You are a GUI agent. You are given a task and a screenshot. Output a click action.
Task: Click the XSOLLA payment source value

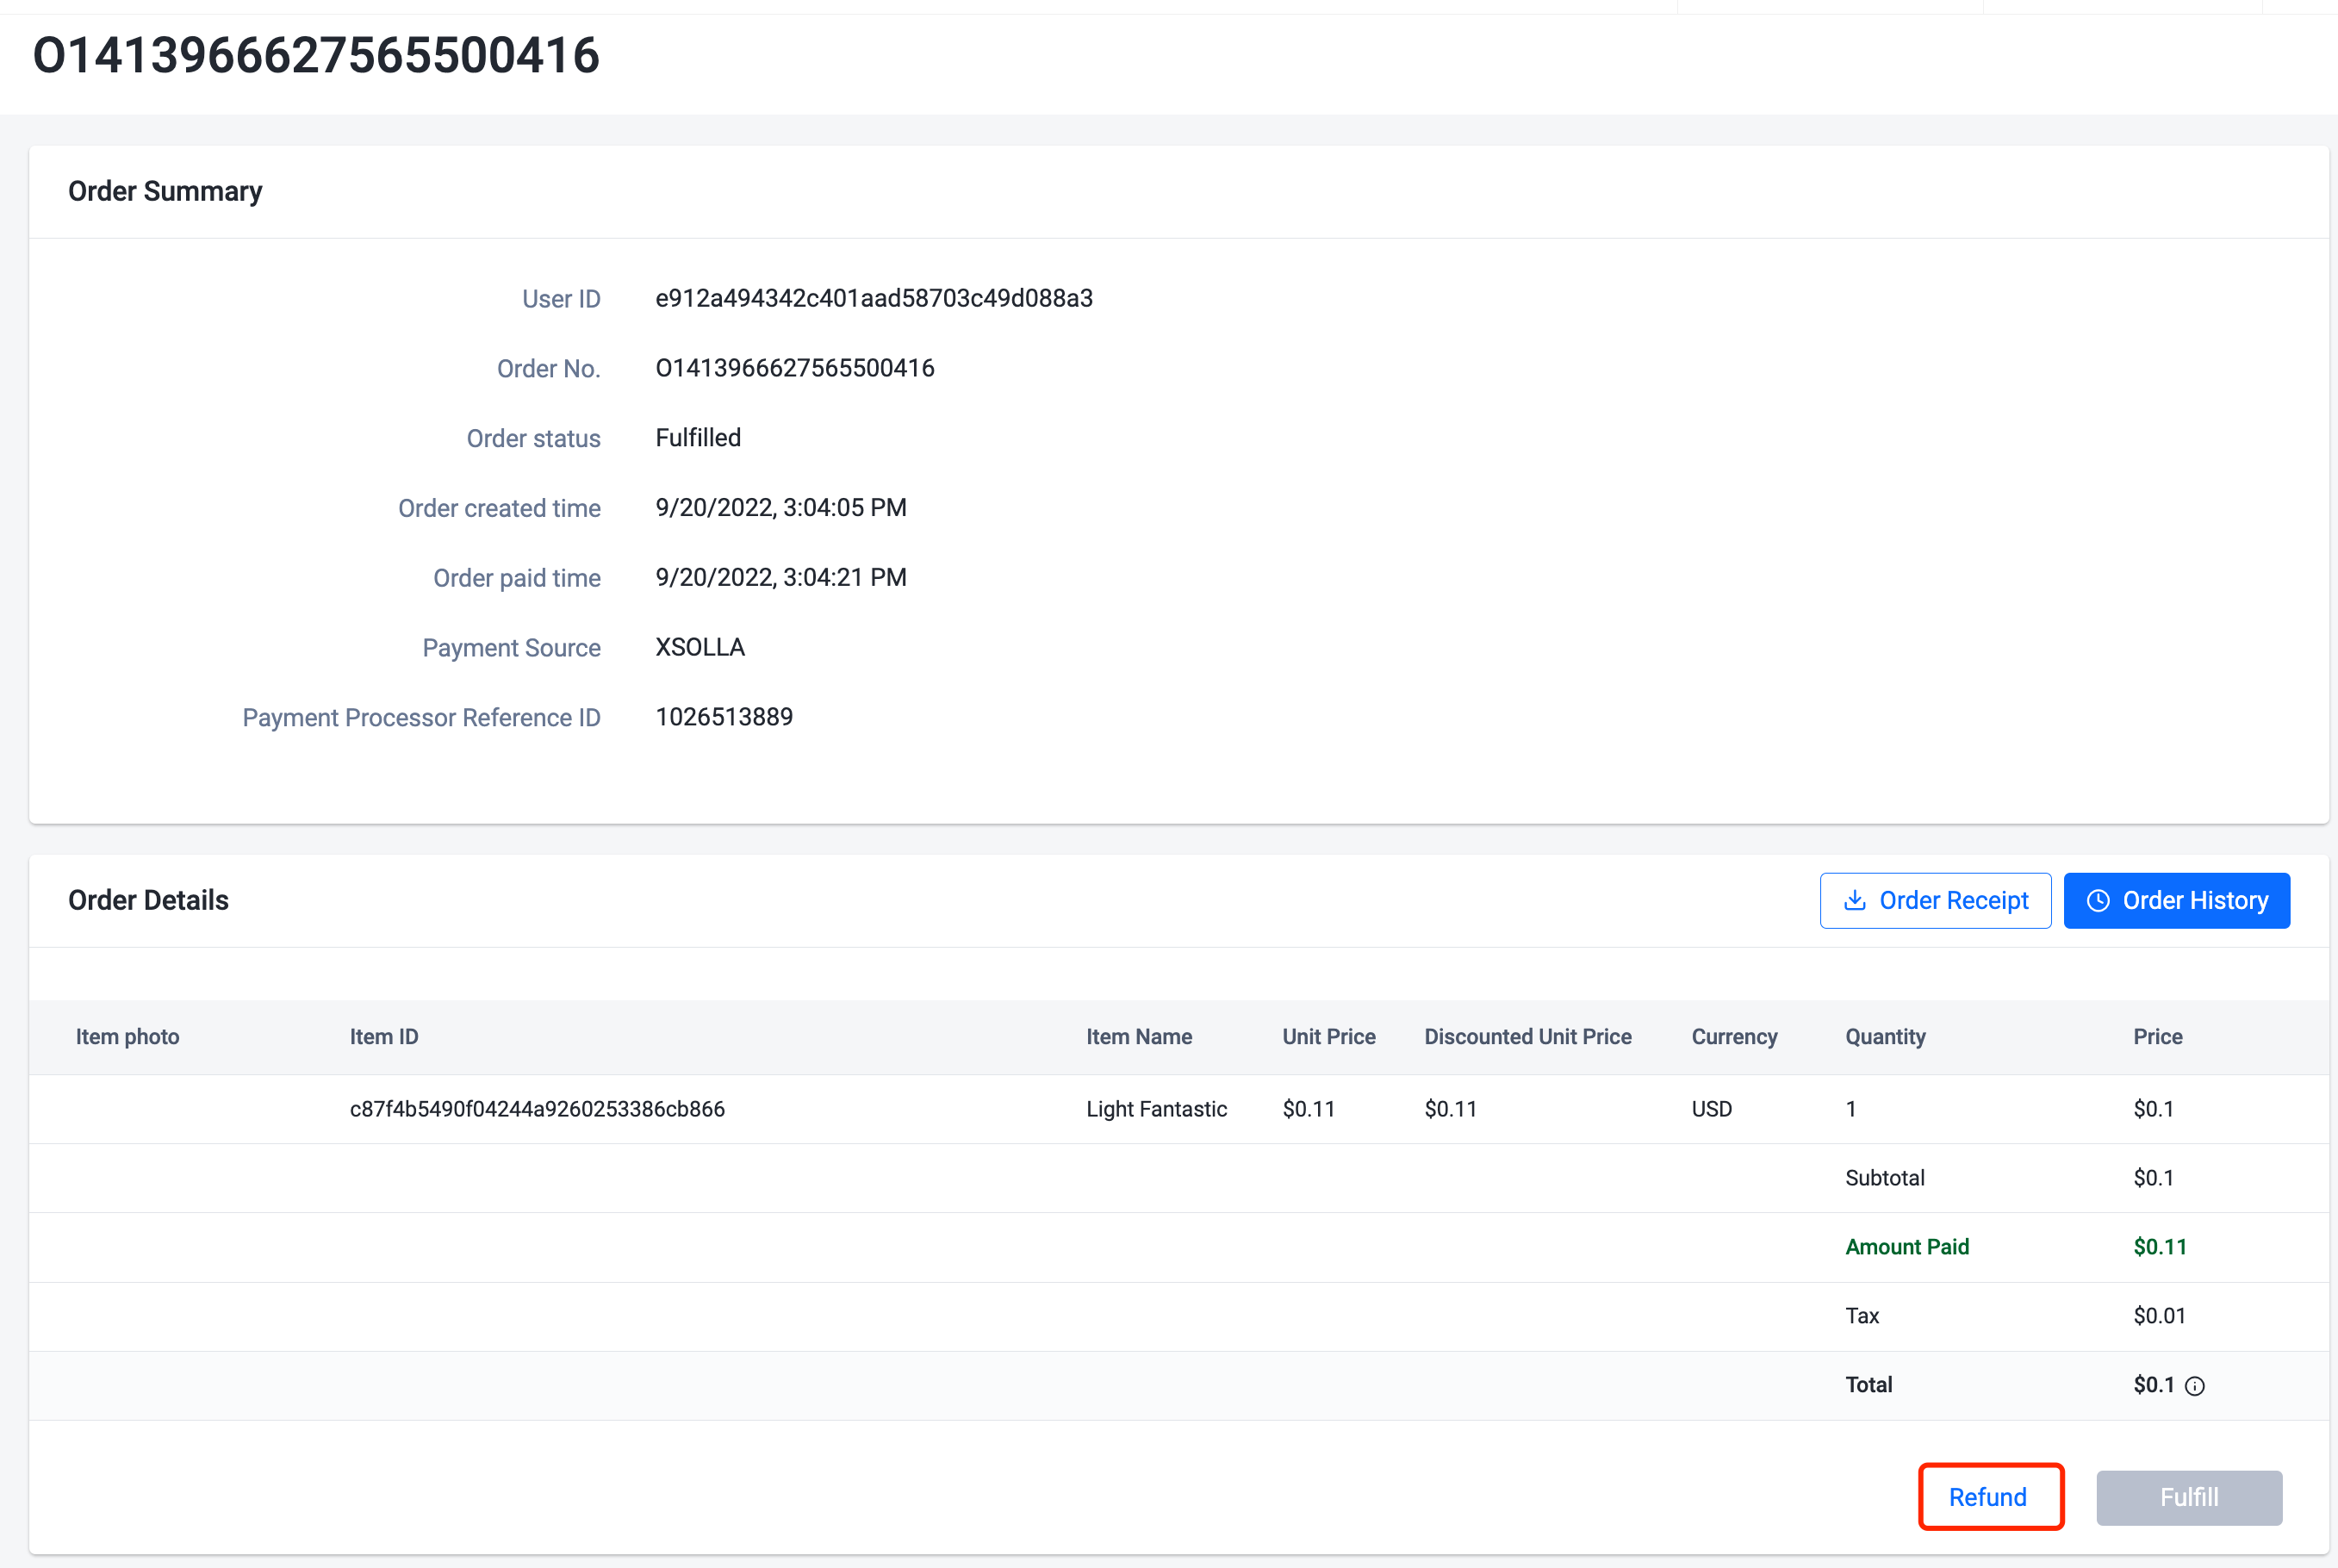[700, 647]
